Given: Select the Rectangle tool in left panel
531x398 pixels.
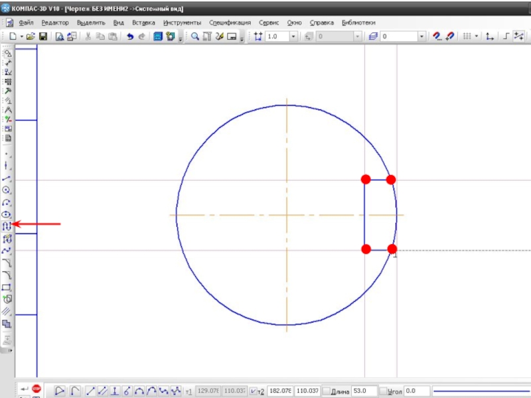Looking at the screenshot, I should pyautogui.click(x=7, y=287).
